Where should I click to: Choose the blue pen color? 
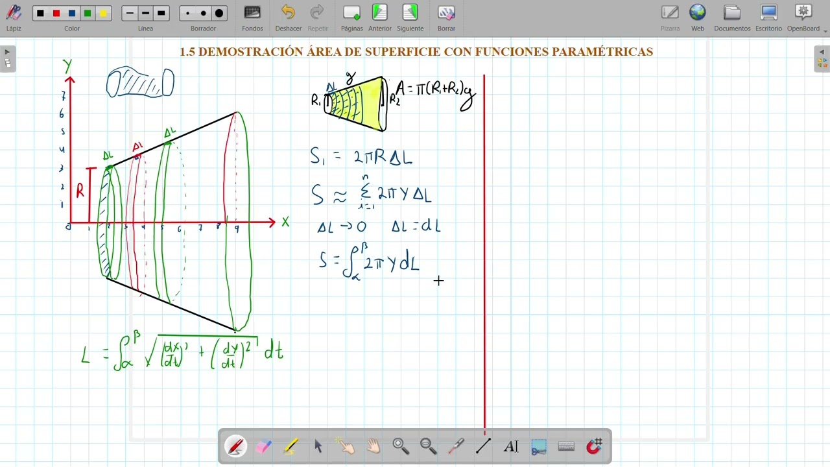[x=72, y=13]
